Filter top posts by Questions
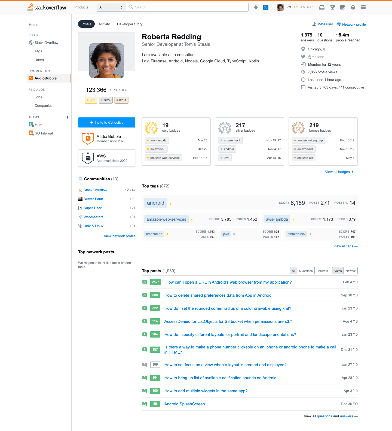 point(306,271)
